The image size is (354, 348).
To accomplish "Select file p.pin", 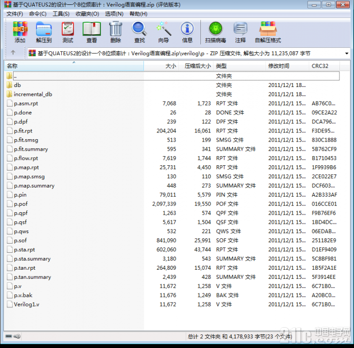I will (x=20, y=195).
